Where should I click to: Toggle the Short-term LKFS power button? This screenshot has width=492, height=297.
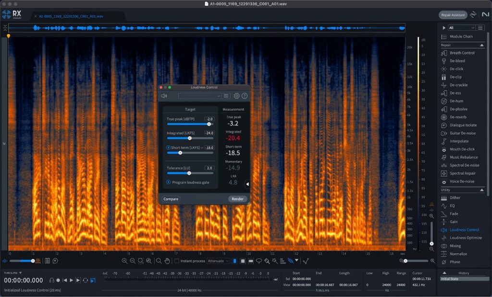(169, 148)
